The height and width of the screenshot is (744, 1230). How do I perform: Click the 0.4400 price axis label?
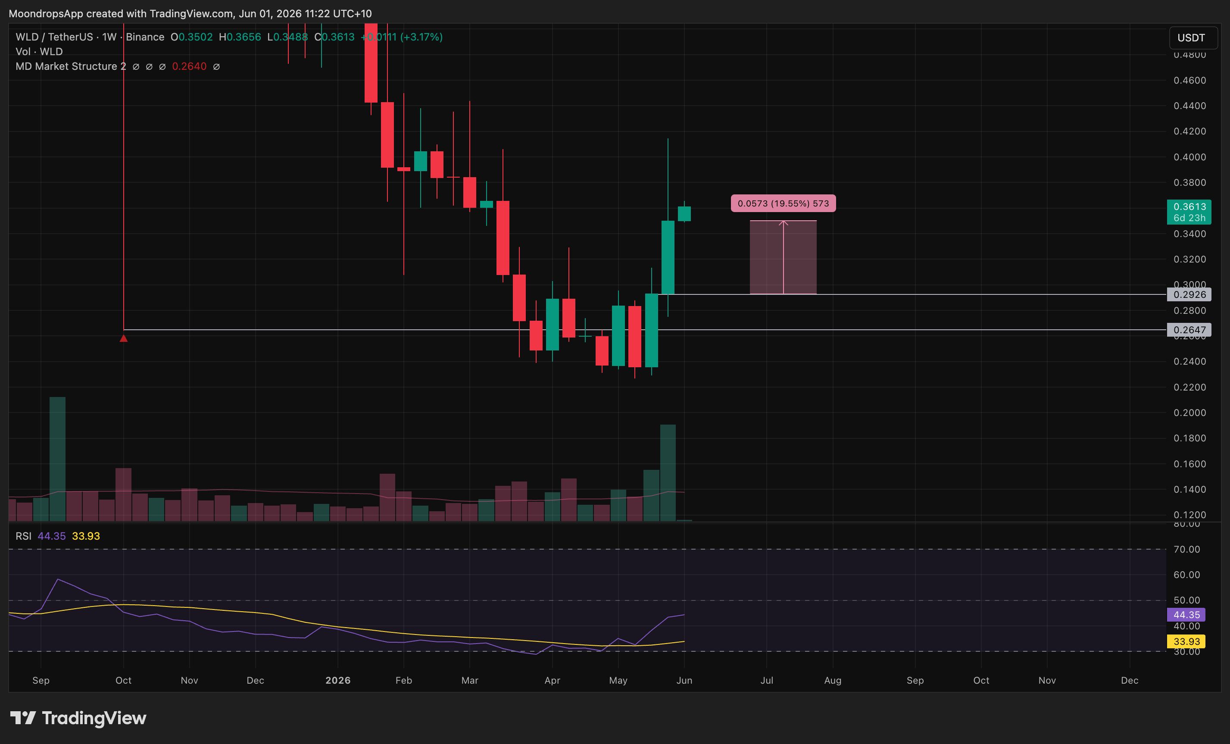(x=1189, y=106)
